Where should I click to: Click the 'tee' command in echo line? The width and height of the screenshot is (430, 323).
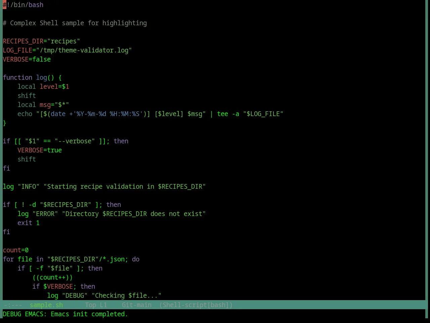(x=223, y=114)
